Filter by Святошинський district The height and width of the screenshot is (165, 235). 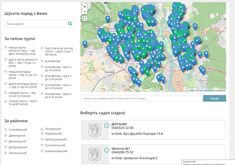pyautogui.click(x=42, y=139)
